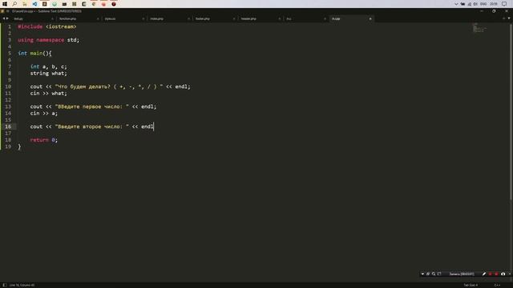Click the recording timer label

pos(462,274)
